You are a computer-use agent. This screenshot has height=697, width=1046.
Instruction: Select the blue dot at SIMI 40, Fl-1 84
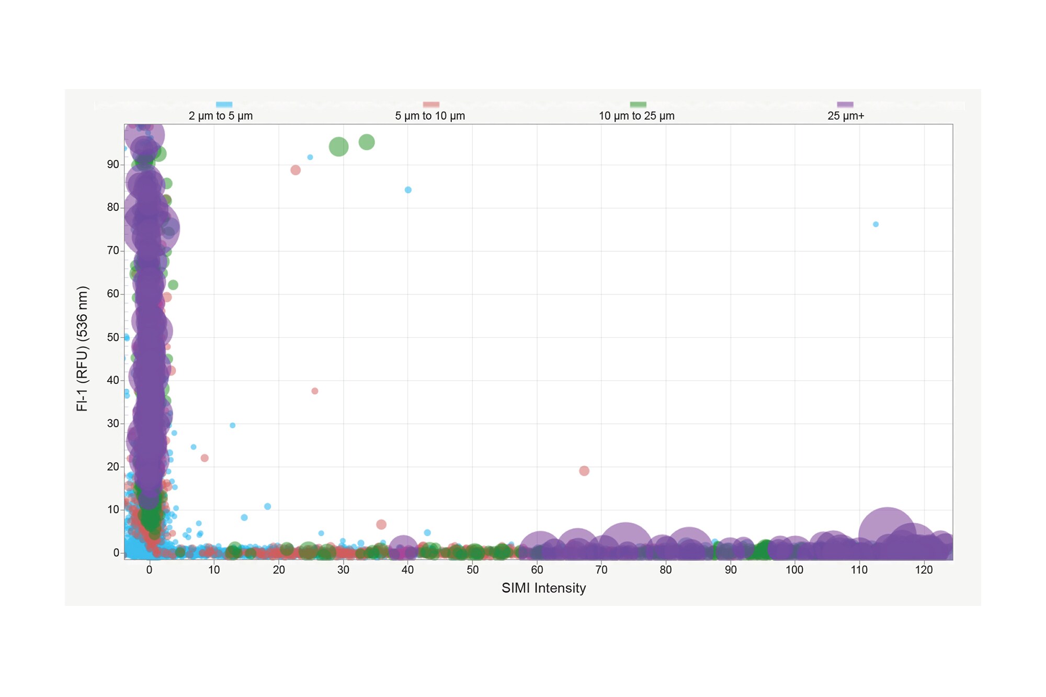pyautogui.click(x=408, y=190)
